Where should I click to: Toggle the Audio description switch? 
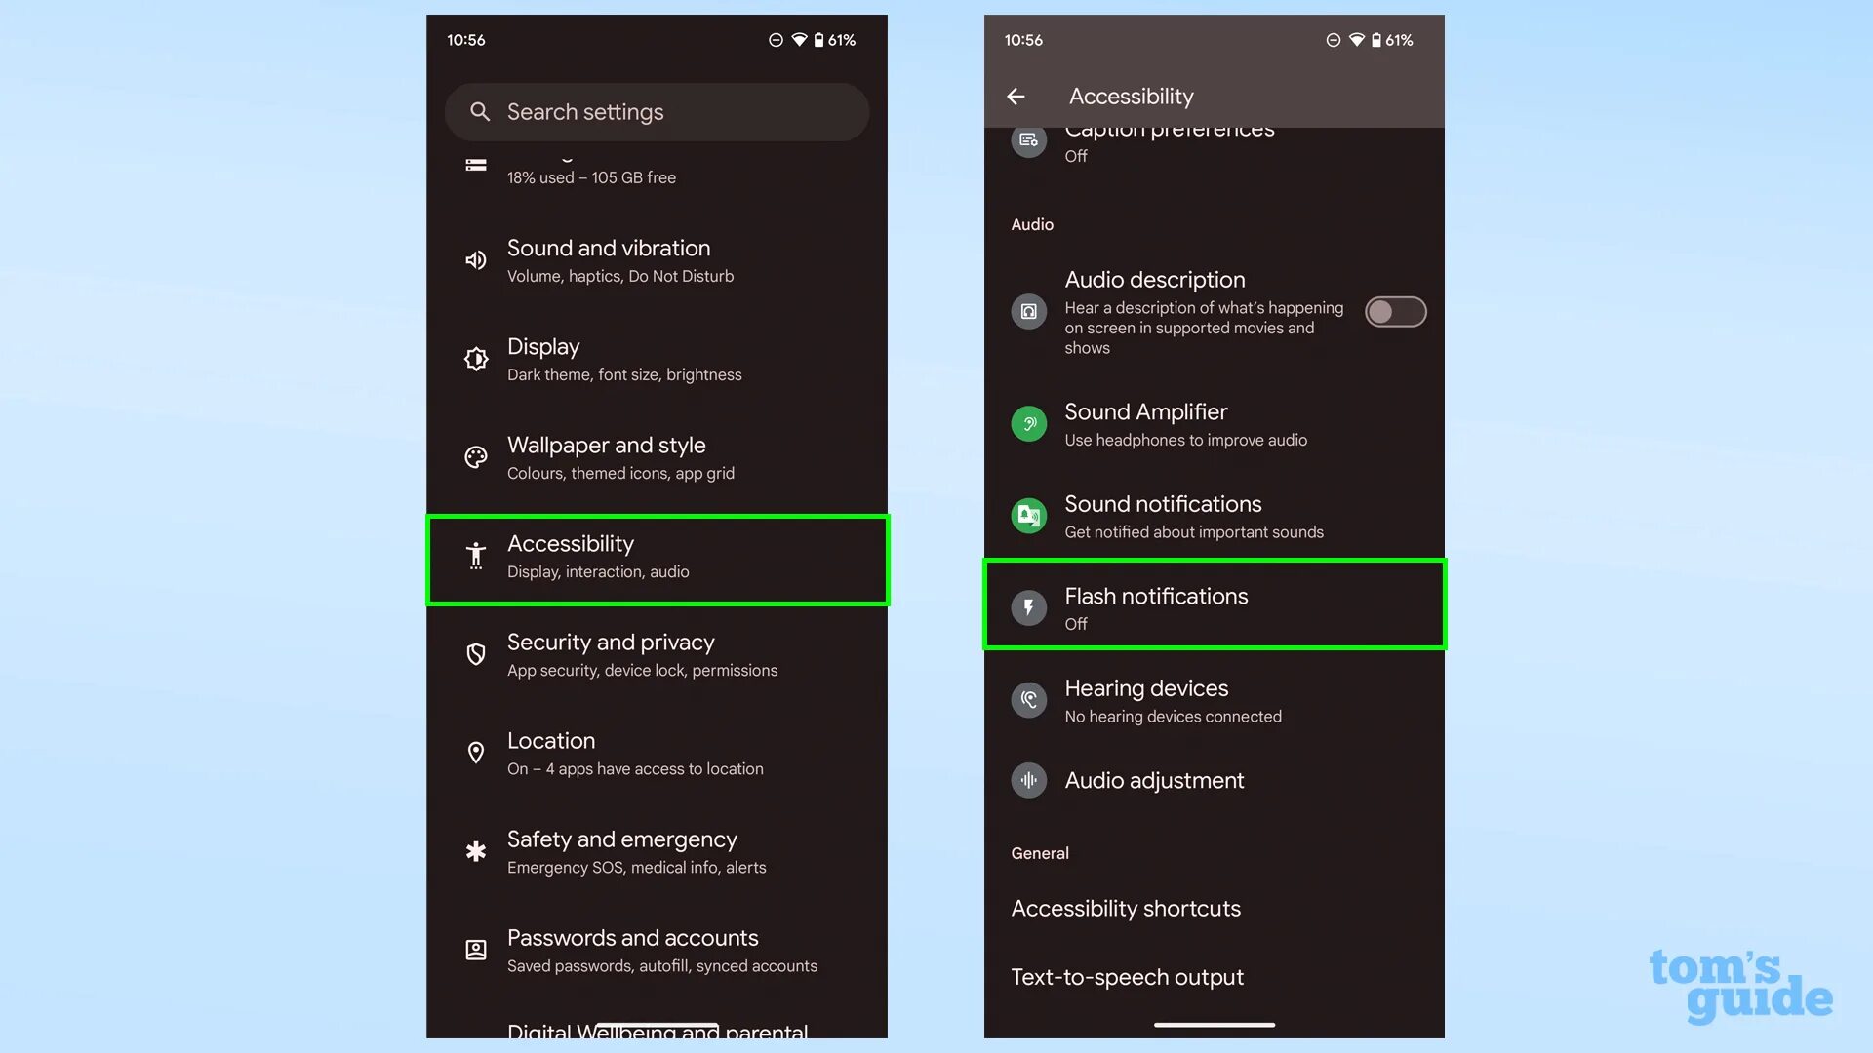point(1396,311)
